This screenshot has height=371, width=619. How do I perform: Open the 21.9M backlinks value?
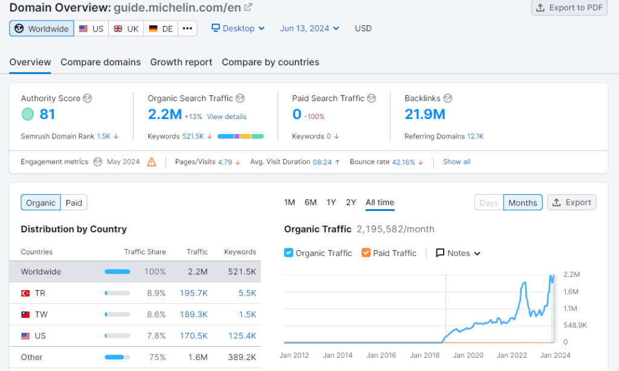pos(425,114)
